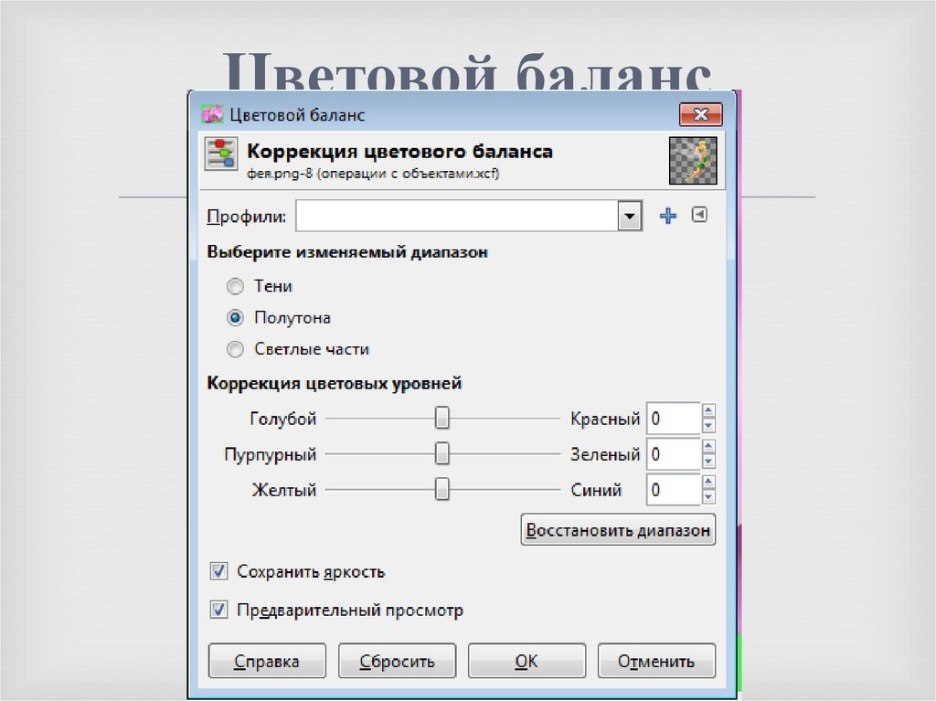Open the Профили dropdown list
The height and width of the screenshot is (701, 936).
[x=629, y=216]
